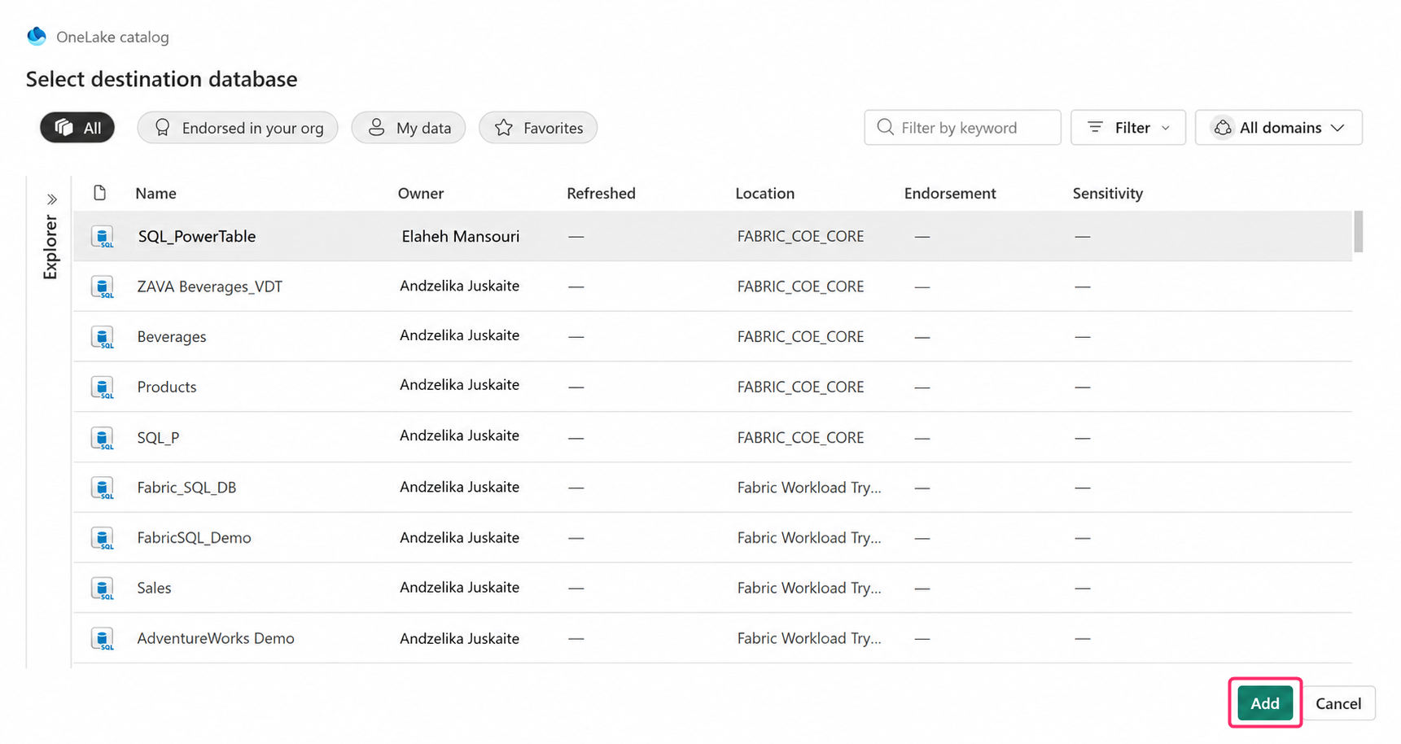Click the SQL icon next to AdventureWorks Demo
The width and height of the screenshot is (1401, 744).
point(103,639)
